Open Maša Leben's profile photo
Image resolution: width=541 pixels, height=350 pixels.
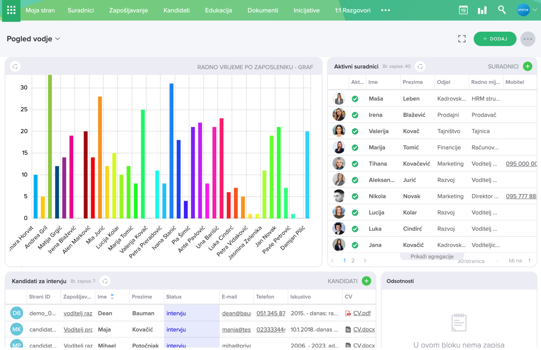[x=339, y=99]
